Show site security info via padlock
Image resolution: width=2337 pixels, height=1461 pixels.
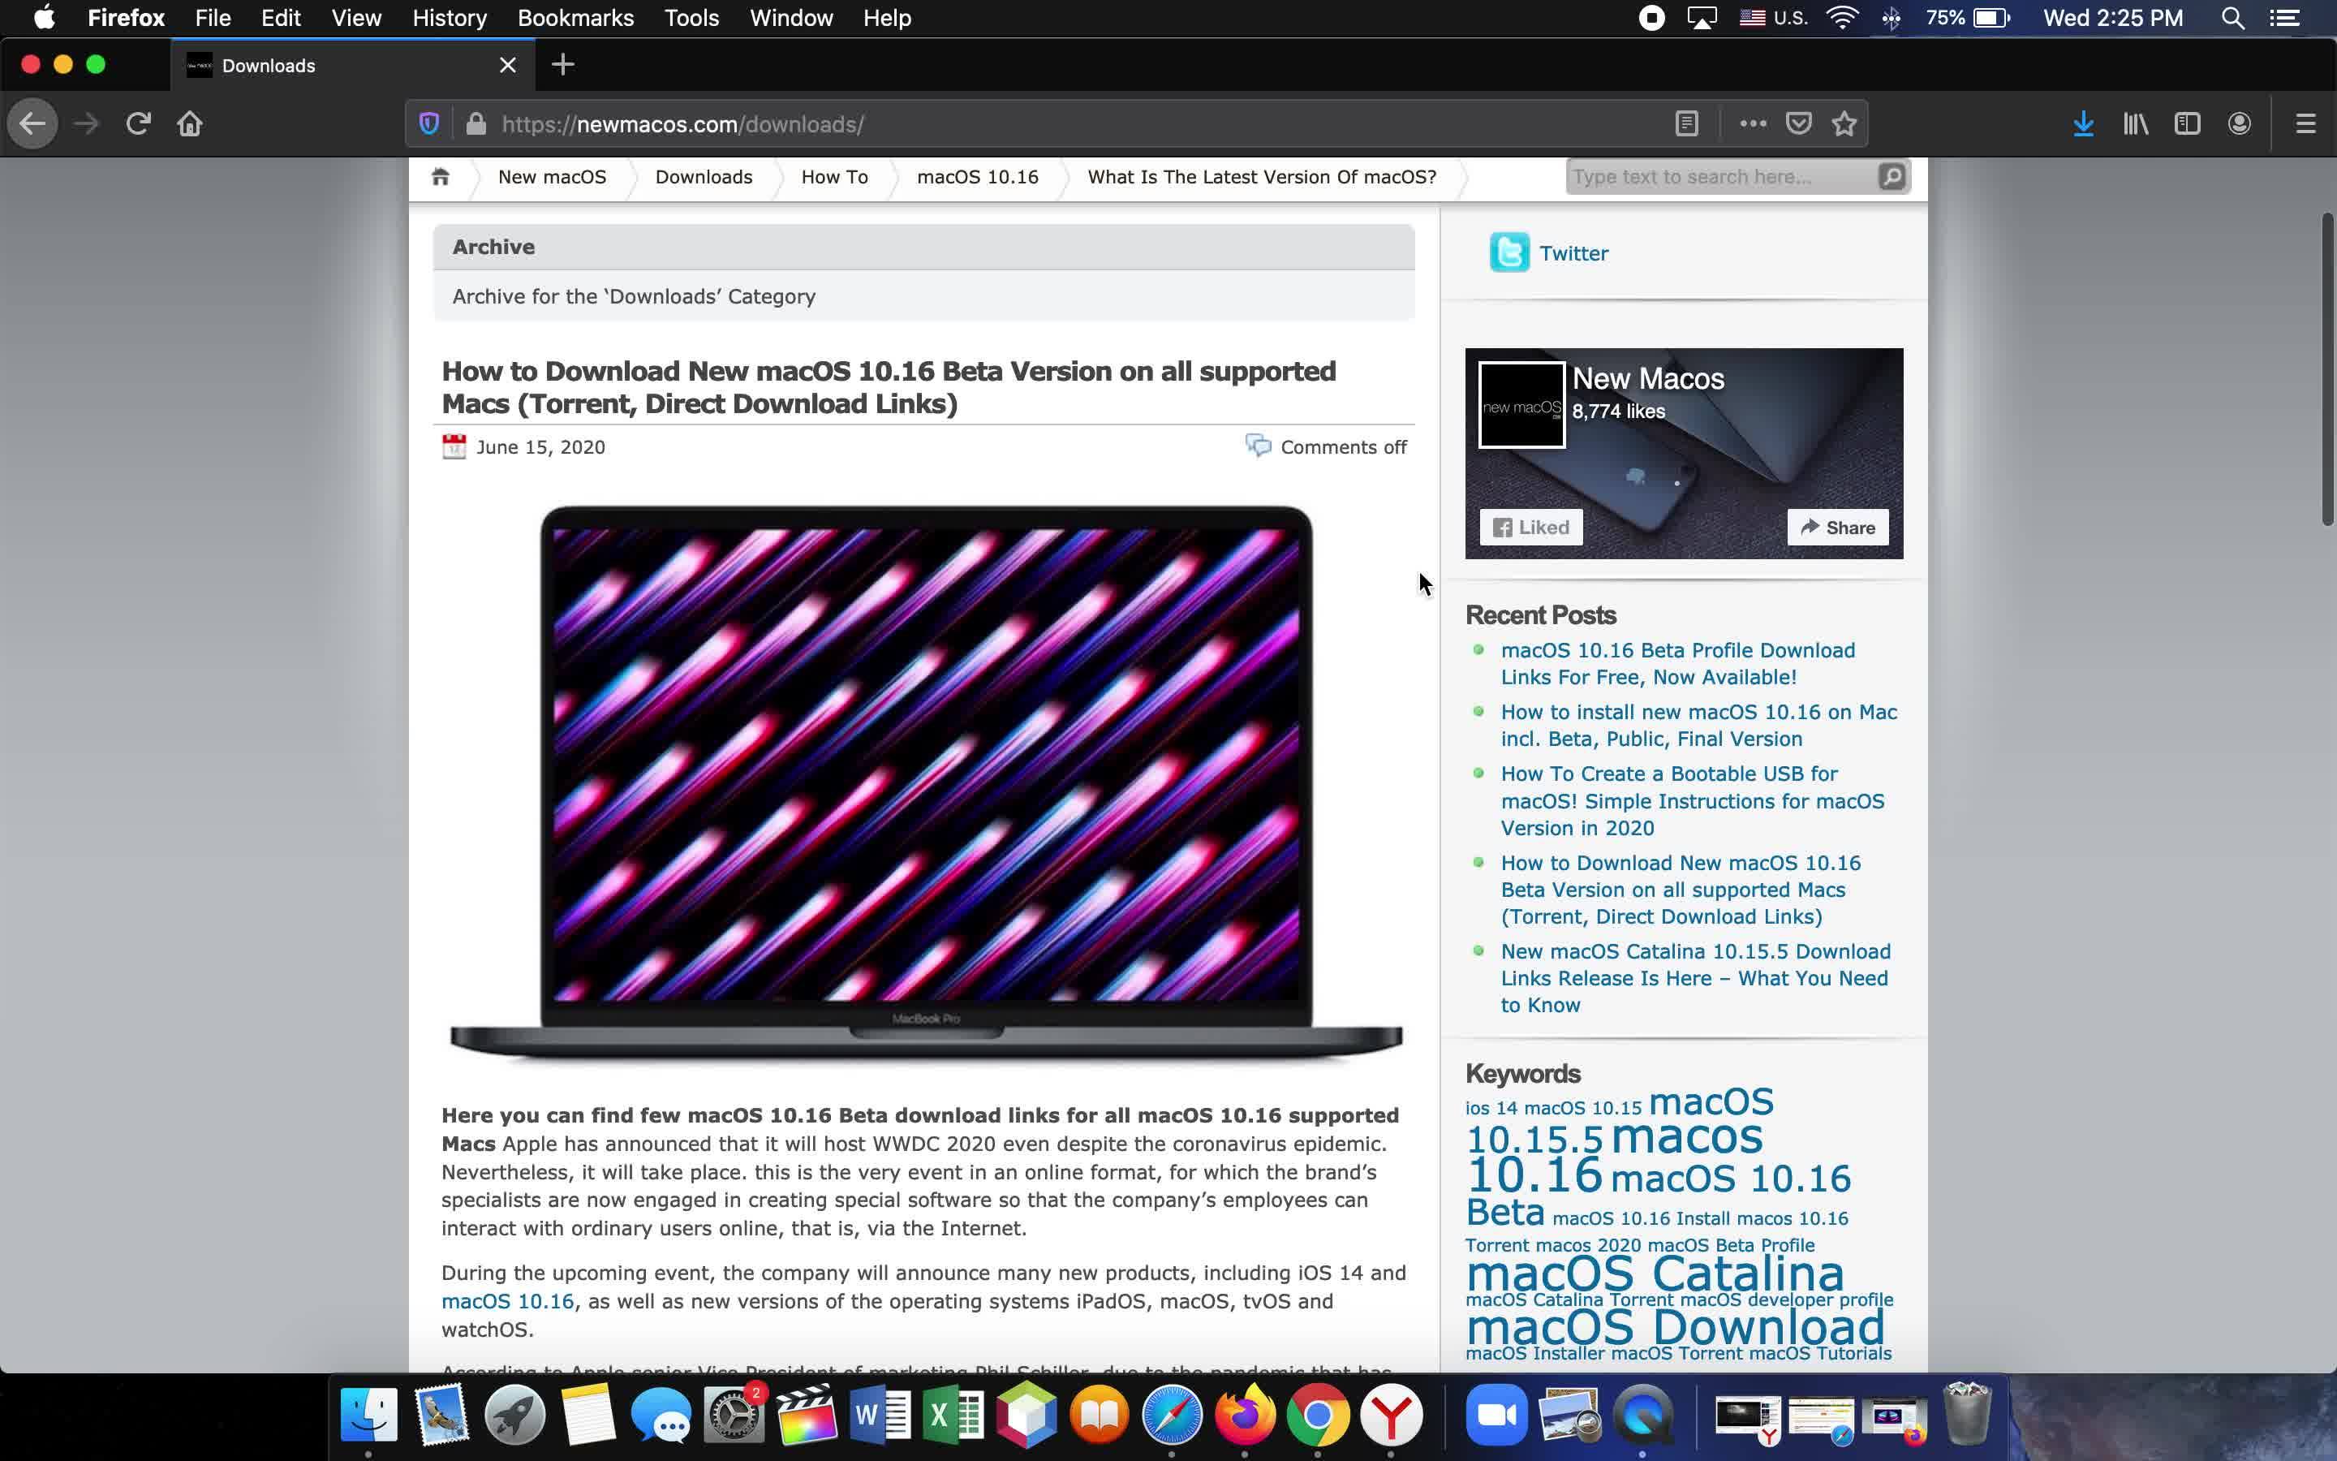point(476,123)
